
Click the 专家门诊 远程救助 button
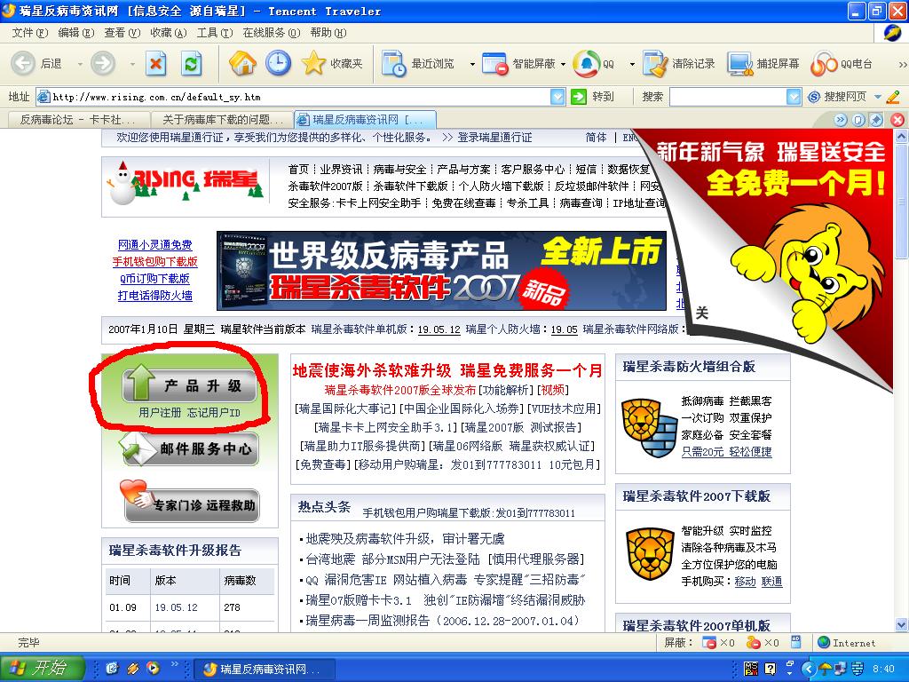point(190,503)
